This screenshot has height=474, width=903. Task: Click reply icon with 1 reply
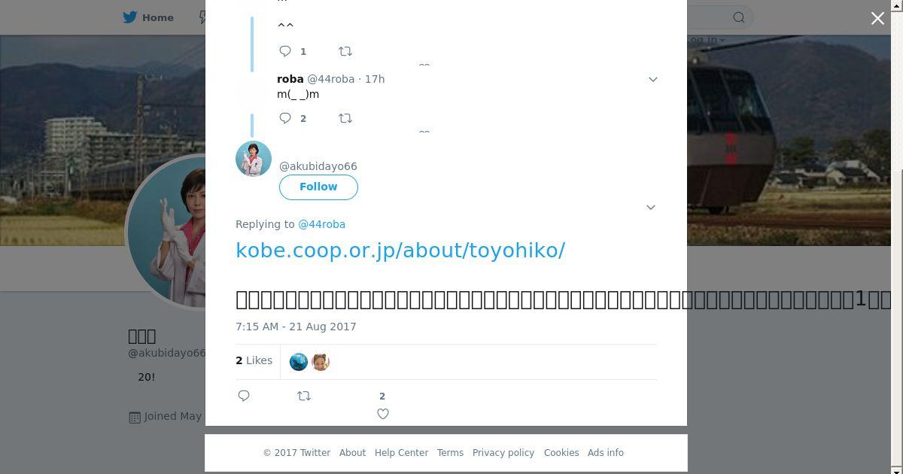(x=285, y=51)
